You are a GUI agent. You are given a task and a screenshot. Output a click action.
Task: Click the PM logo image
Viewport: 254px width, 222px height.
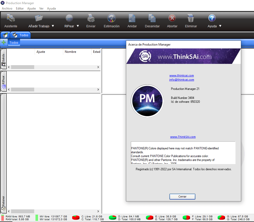[x=147, y=101]
